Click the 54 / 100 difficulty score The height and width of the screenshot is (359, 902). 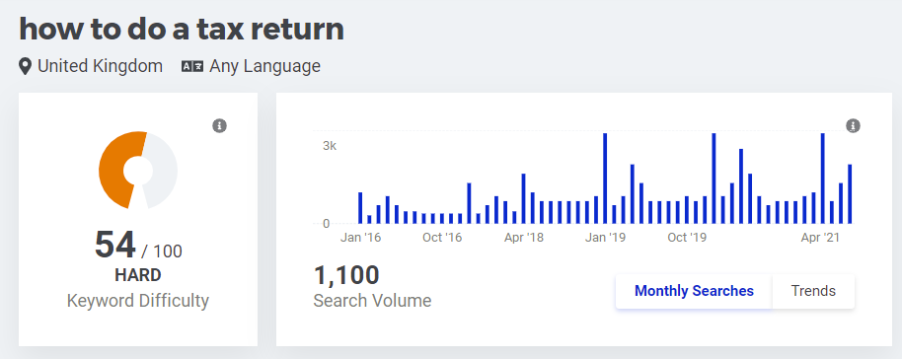[138, 245]
